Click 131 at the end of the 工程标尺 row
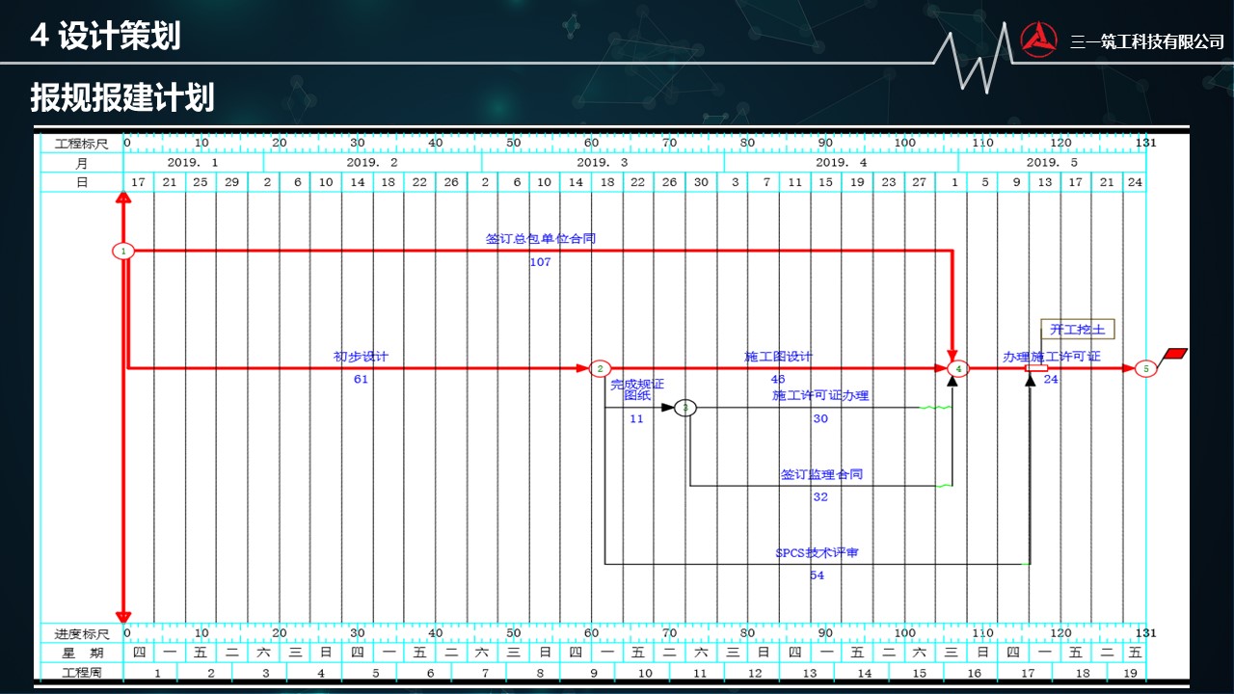Screen dimensions: 1234x694 pos(1145,143)
